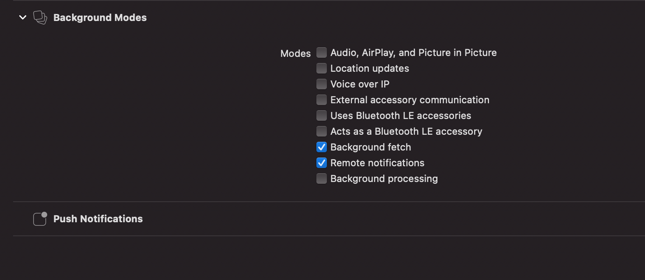The width and height of the screenshot is (645, 280).
Task: Uncheck the Background fetch mode
Action: pyautogui.click(x=322, y=147)
